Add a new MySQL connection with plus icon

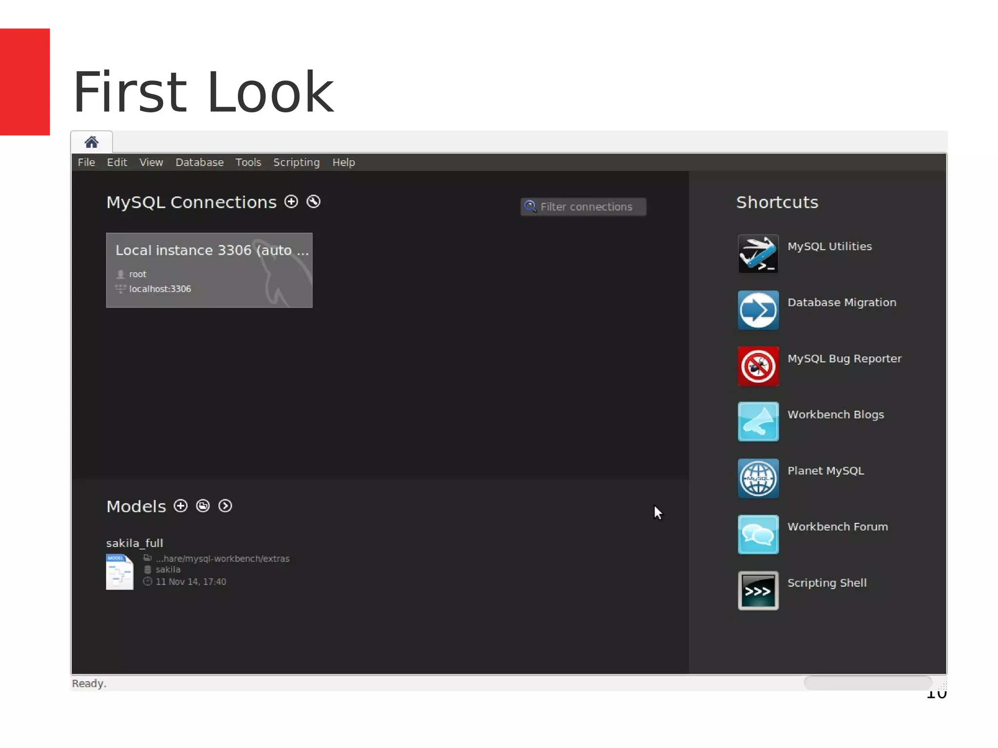(291, 202)
